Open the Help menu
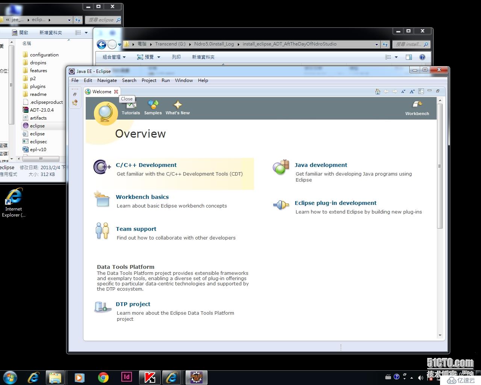This screenshot has height=385, width=481. (x=203, y=80)
